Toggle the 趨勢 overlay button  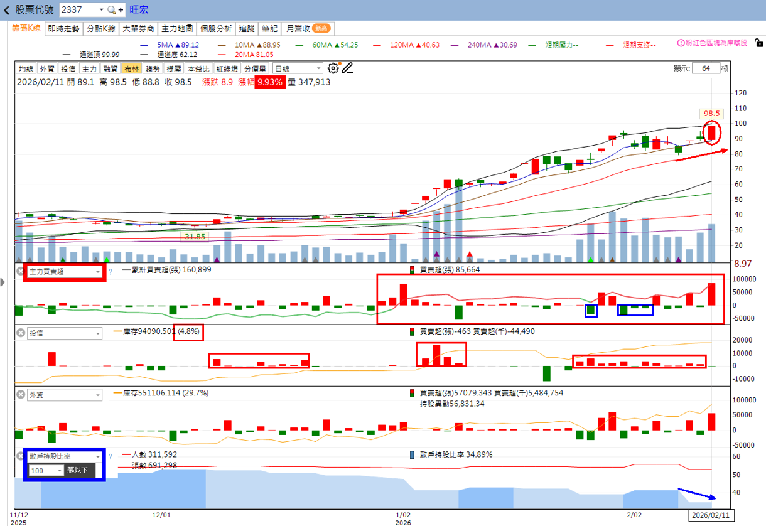(x=153, y=68)
